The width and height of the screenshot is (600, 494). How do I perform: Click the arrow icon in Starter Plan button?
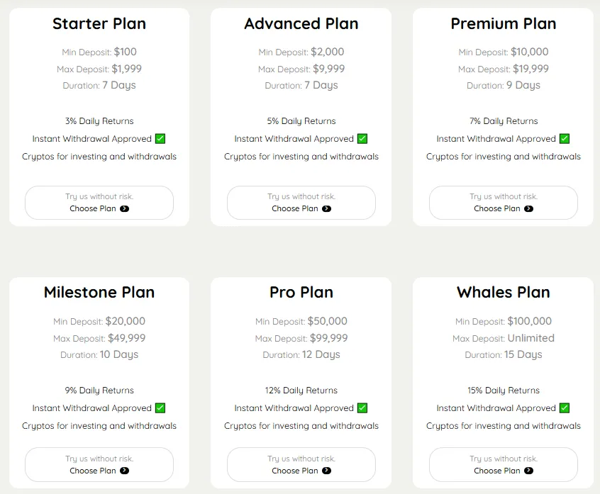pos(125,209)
